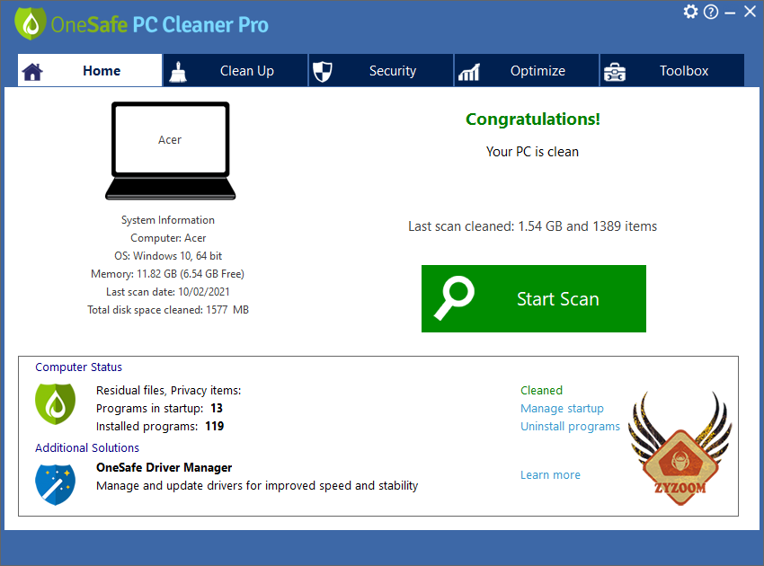Click the house icon on Home tab
This screenshot has width=764, height=566.
coord(32,72)
